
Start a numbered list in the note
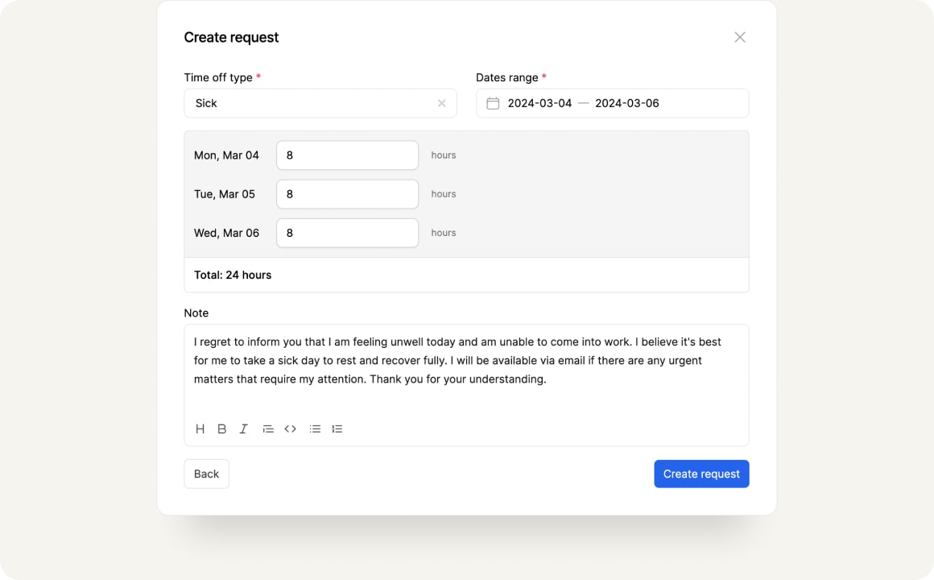tap(337, 429)
